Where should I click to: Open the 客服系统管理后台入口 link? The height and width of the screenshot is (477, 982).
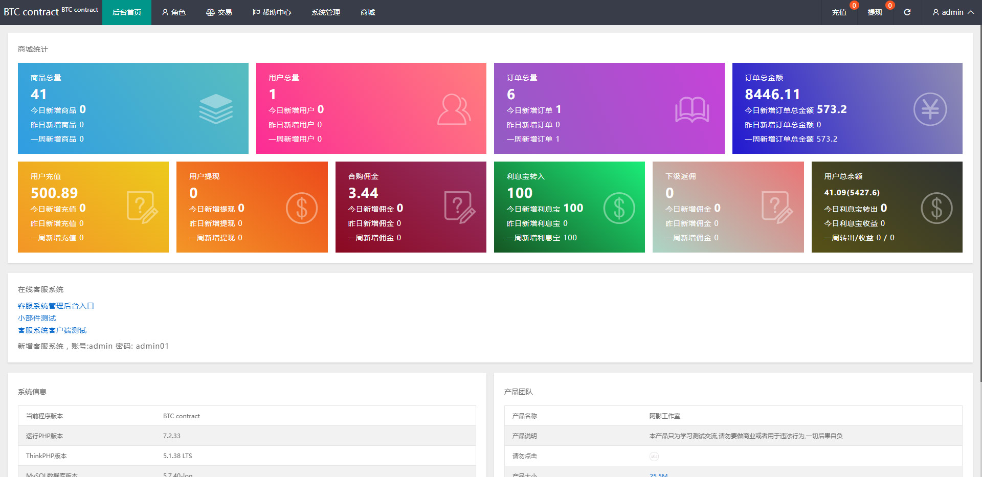click(56, 306)
